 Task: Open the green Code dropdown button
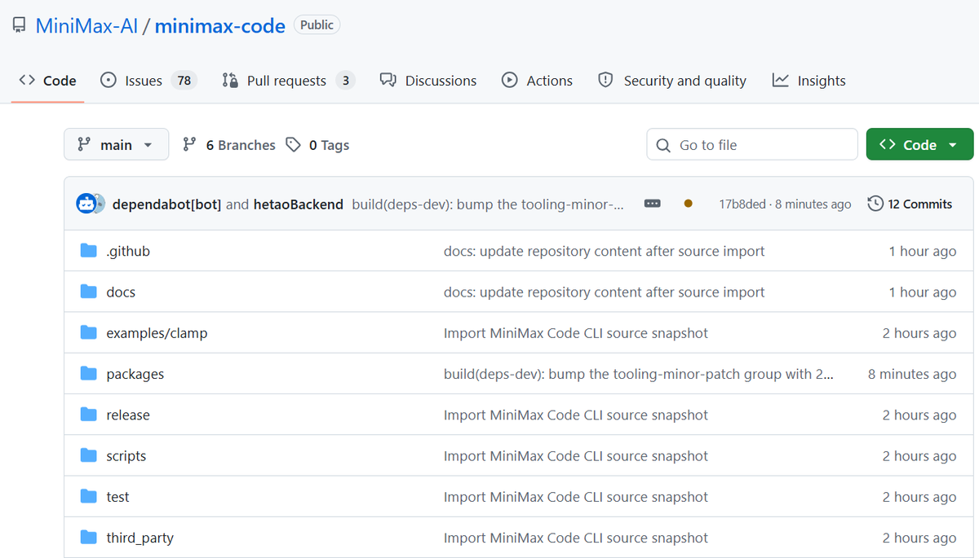click(919, 144)
